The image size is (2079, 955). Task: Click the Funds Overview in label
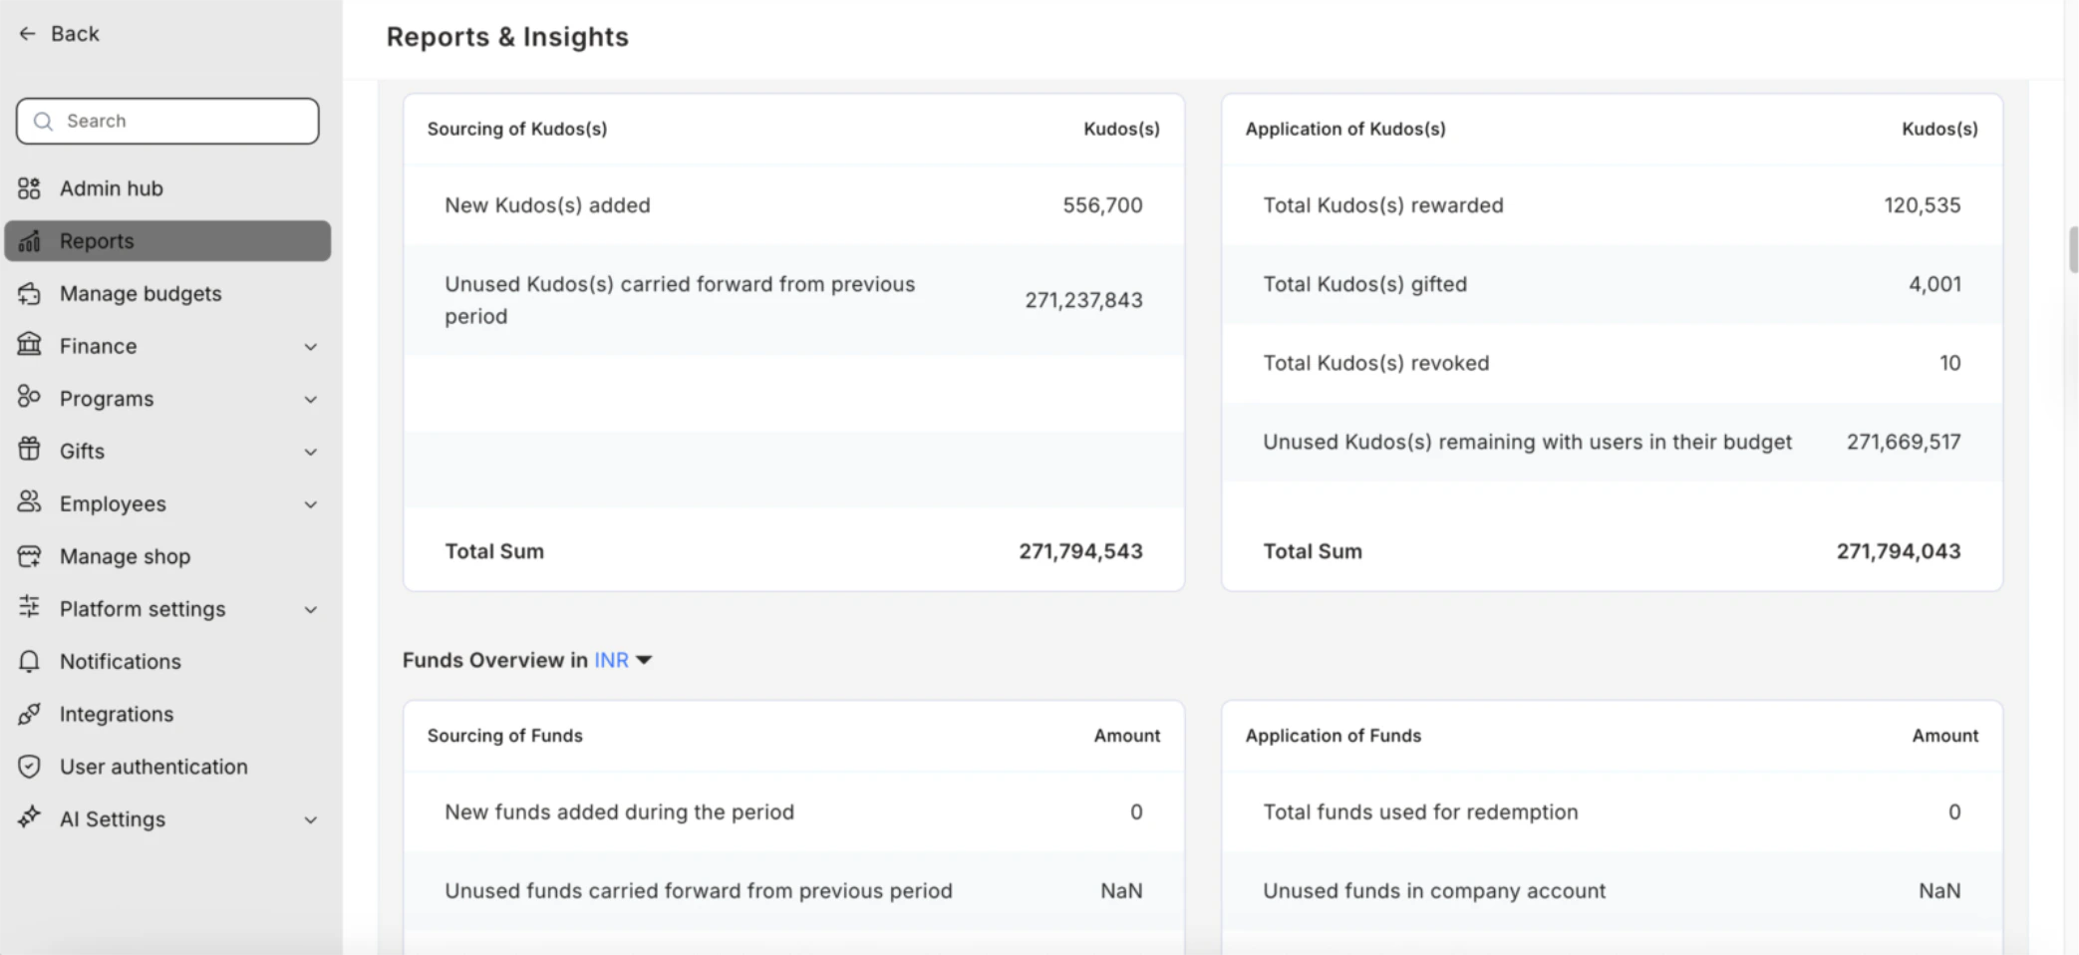[495, 660]
